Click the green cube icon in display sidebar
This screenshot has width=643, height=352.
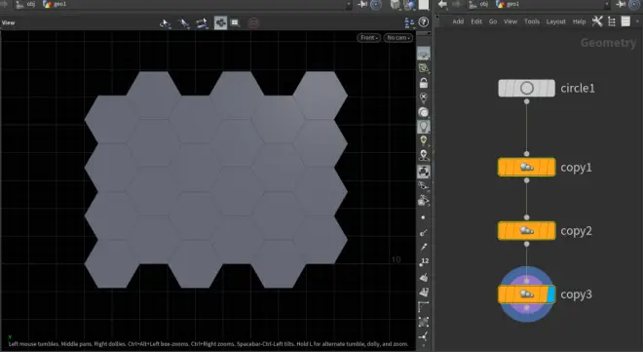[424, 68]
